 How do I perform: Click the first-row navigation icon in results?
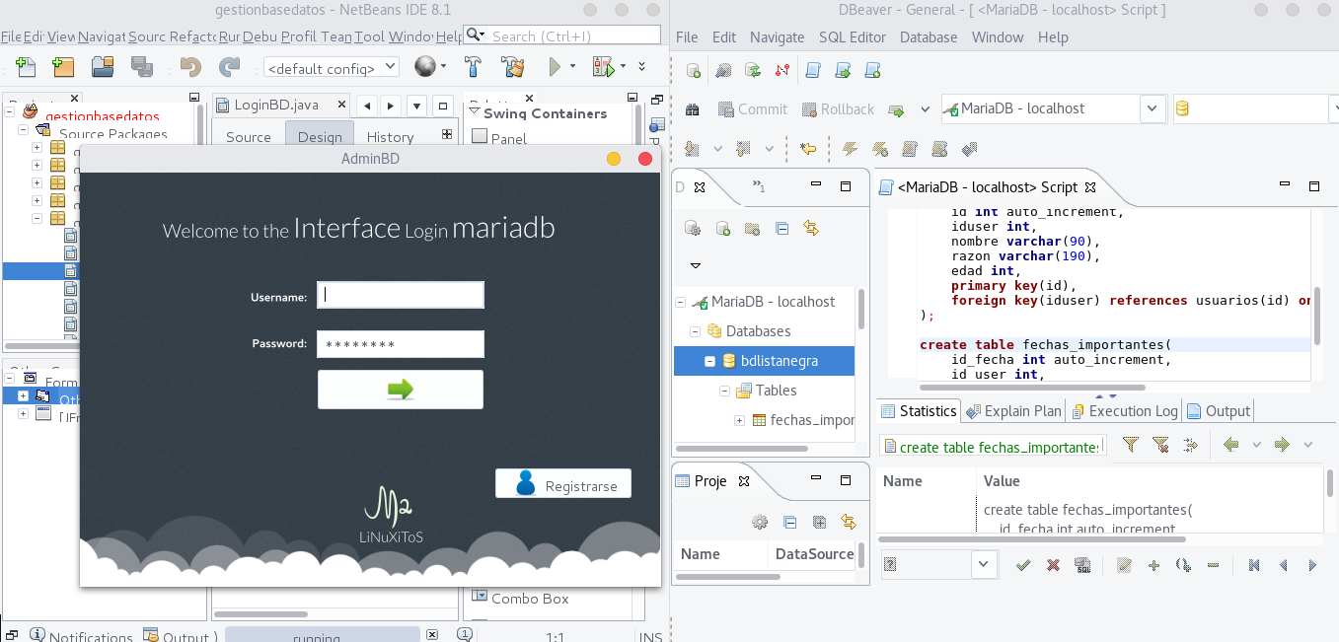(x=1254, y=565)
